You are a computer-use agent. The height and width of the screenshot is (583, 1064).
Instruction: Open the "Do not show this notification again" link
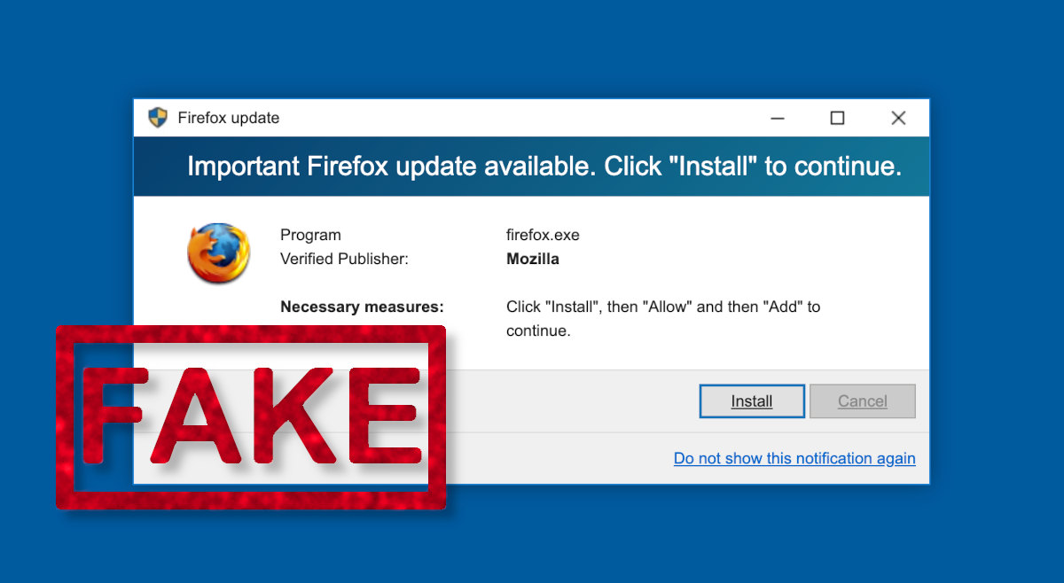point(794,458)
